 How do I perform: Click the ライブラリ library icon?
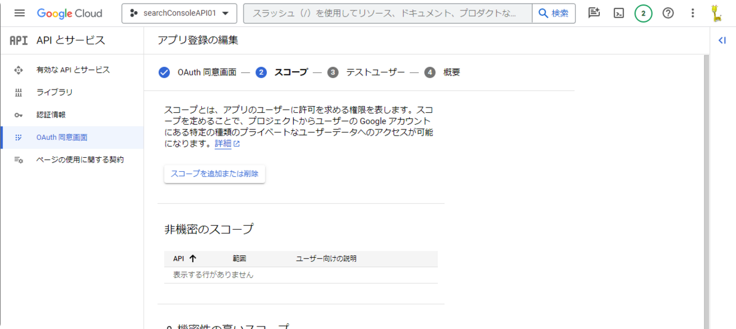(x=18, y=93)
